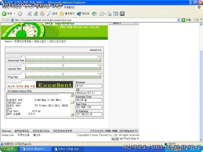Click the Version 2.0 text
Image resolution: width=203 pixels, height=152 pixels.
(95, 50)
